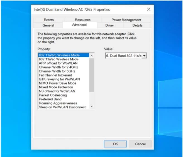Viewport: 183px width, 157px height.
Task: Select Preferred Band property
Action: coord(64,99)
